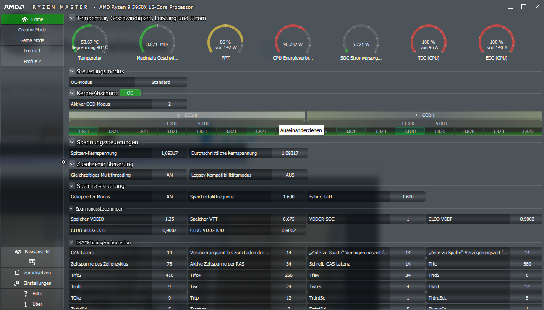Click the VDDCR-SOC value 1

pos(408,219)
